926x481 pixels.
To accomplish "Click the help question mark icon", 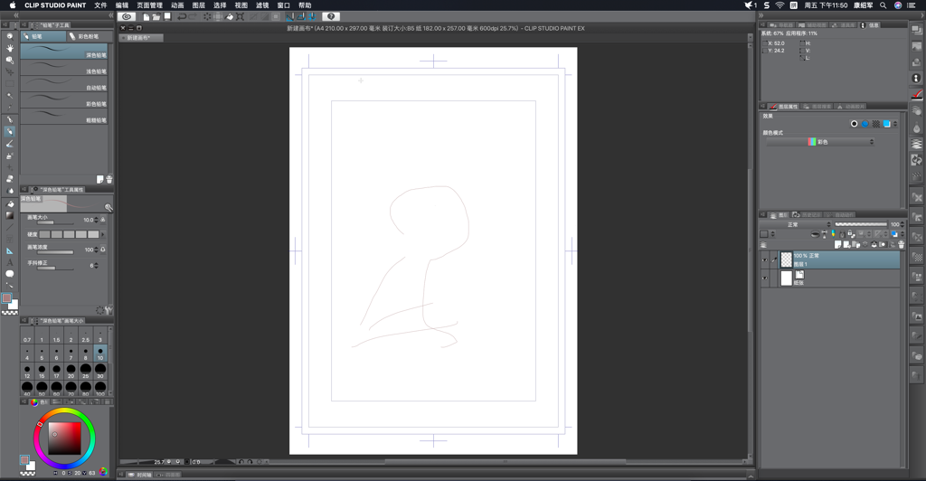I will [331, 16].
